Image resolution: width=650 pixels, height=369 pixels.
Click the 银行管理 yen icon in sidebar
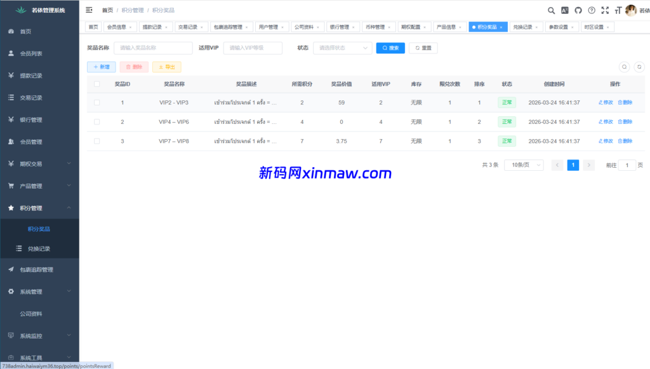11,119
